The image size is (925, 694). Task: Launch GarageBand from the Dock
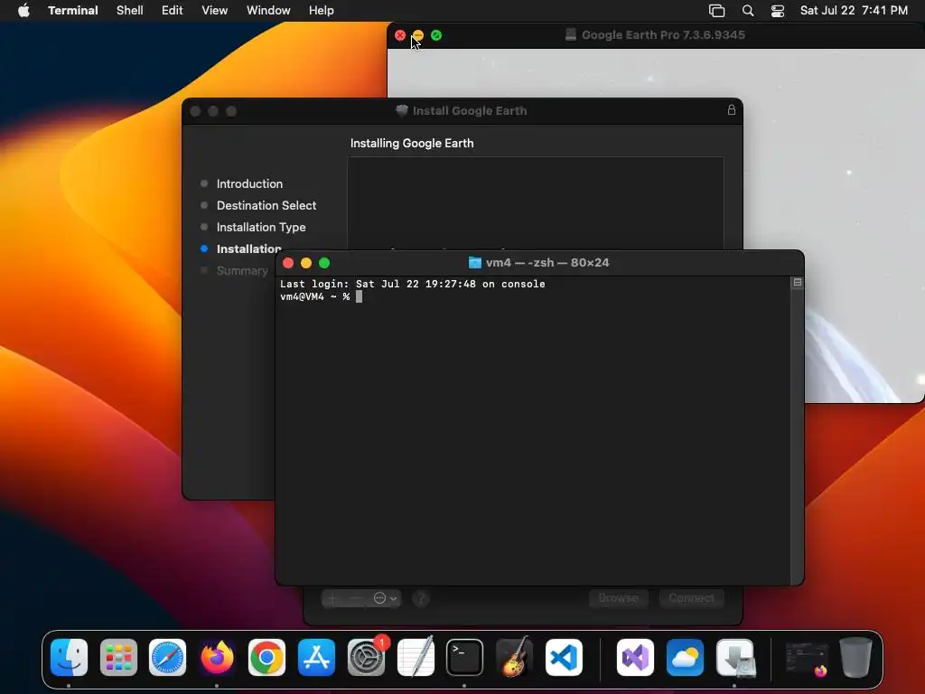pos(514,658)
